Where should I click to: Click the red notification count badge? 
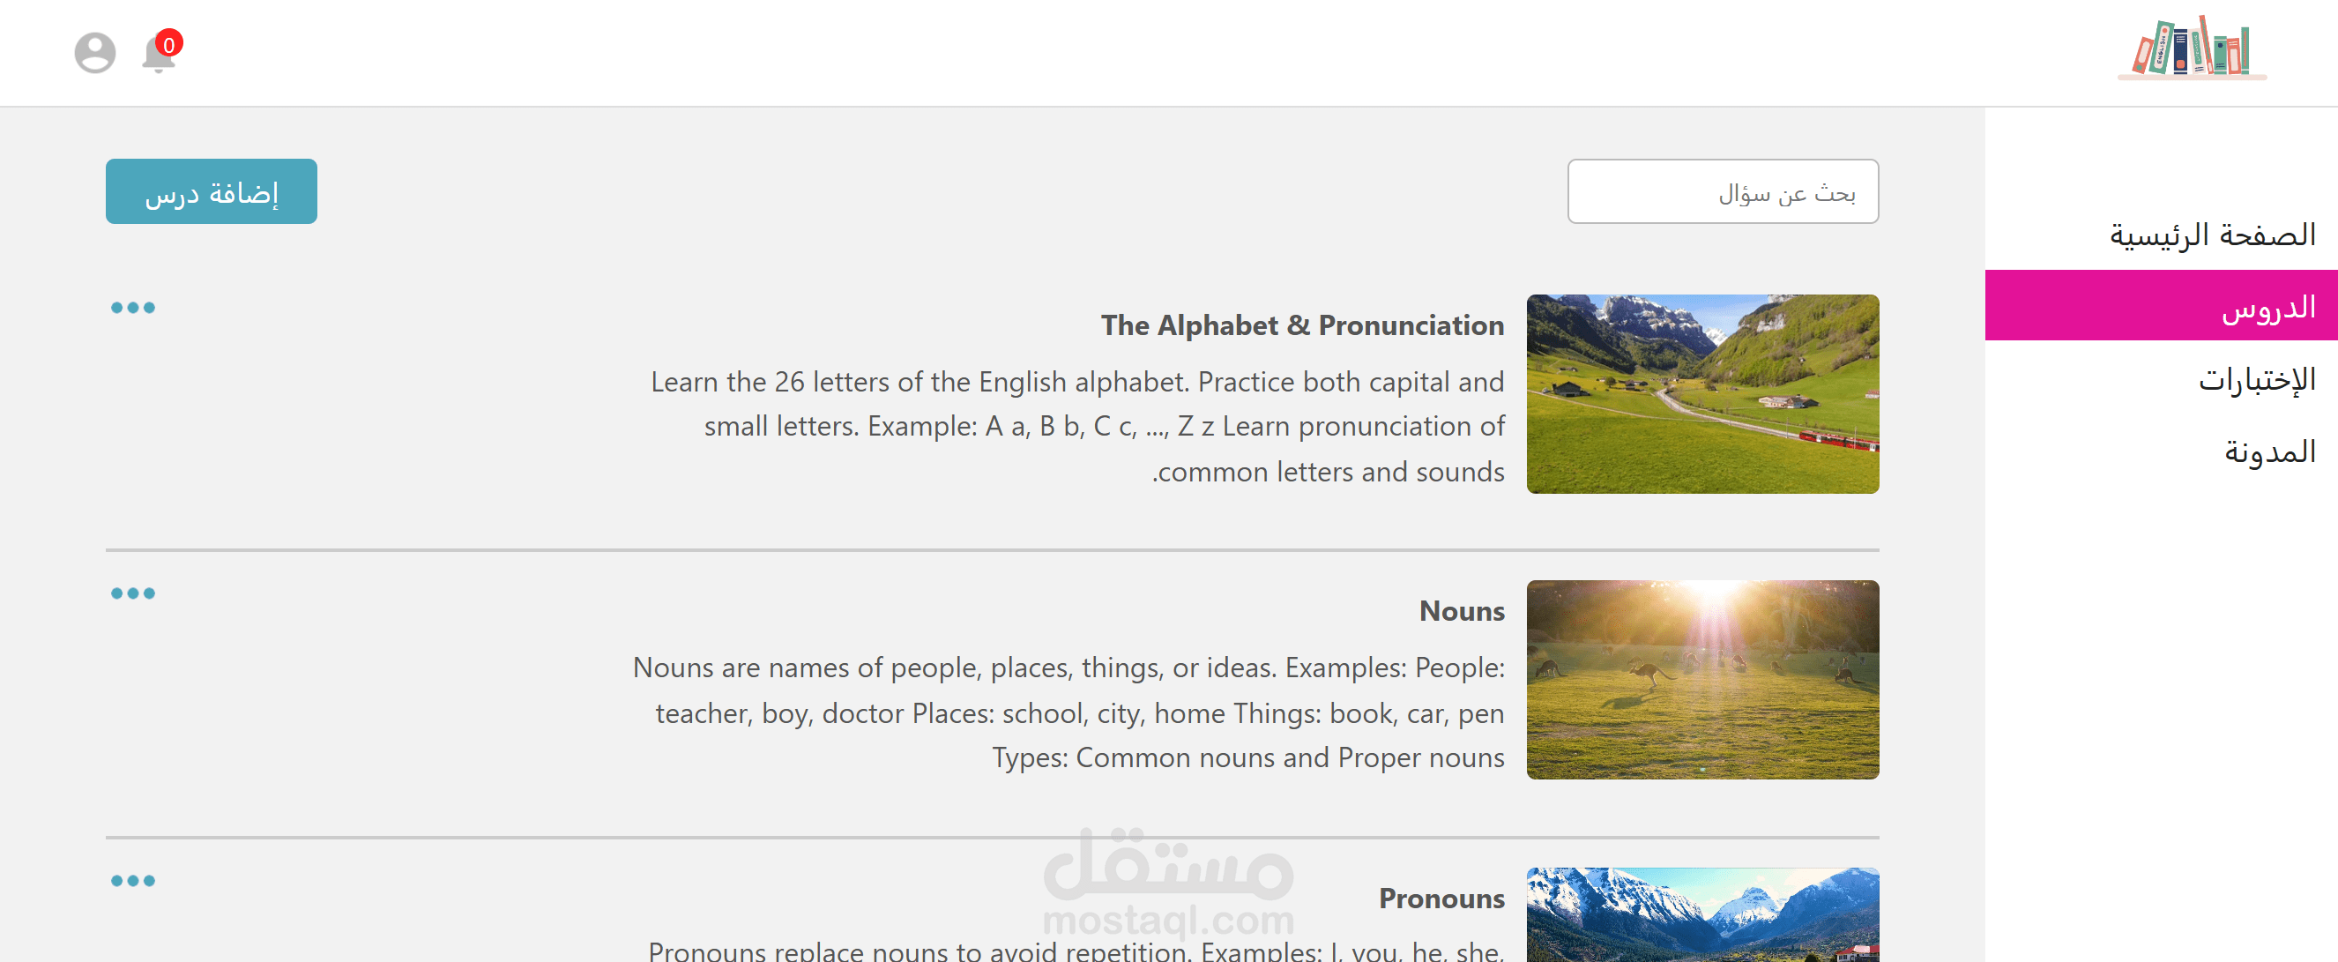168,43
